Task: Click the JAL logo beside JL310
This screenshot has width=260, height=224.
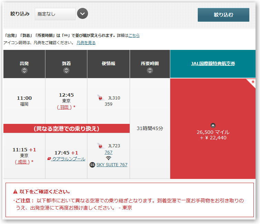Action: (100, 98)
